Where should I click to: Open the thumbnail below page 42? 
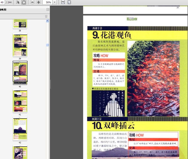pyautogui.click(x=20, y=152)
